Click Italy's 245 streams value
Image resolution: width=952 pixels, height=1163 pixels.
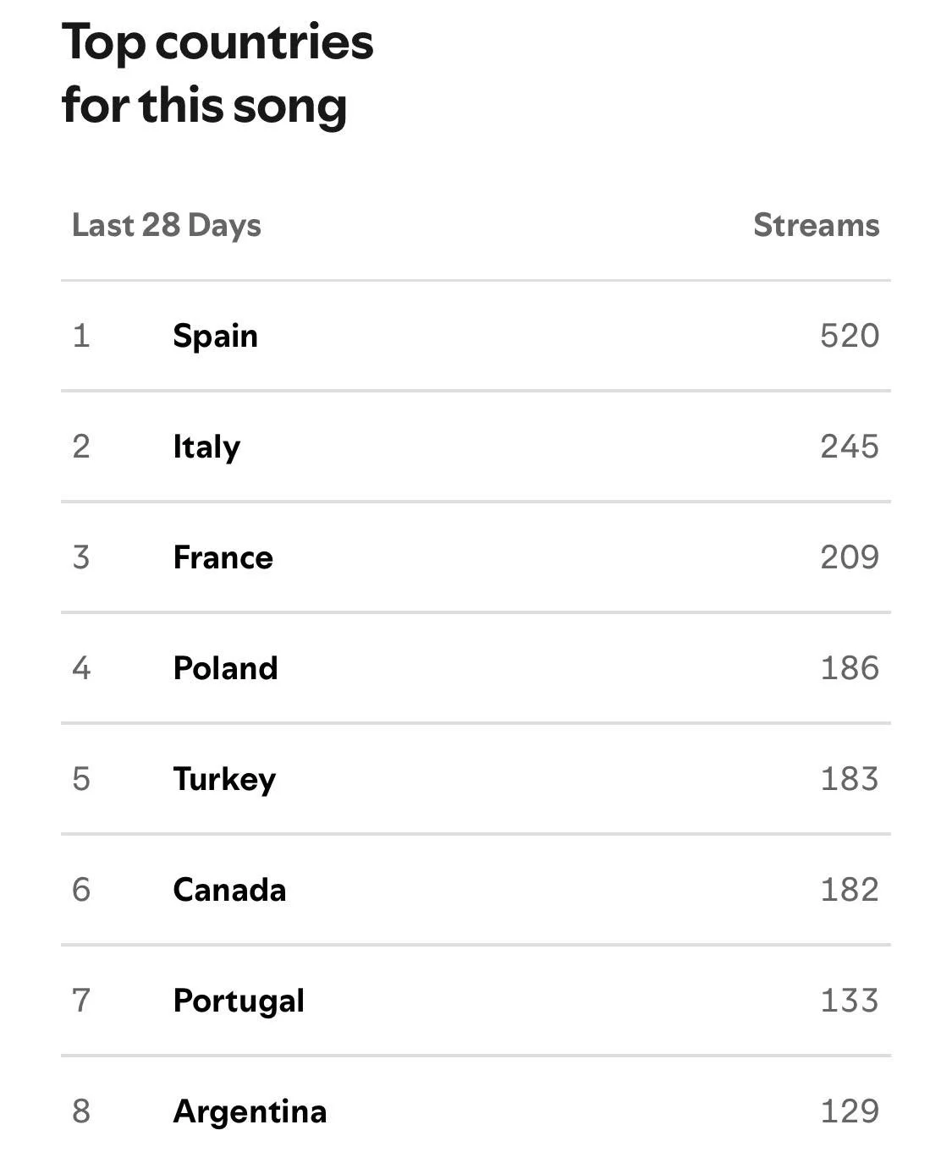[849, 447]
